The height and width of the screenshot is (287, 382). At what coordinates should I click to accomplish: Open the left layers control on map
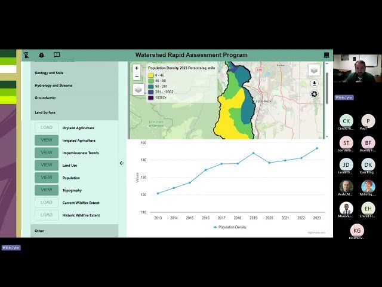tap(138, 90)
